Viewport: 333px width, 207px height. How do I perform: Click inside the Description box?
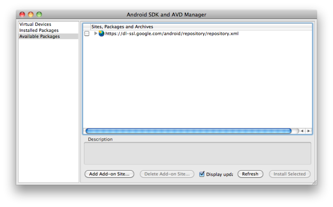pos(197,153)
